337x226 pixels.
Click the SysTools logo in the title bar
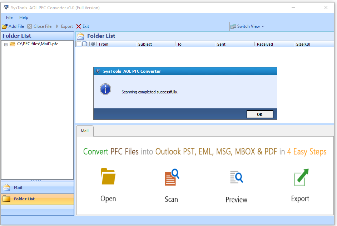[6, 7]
